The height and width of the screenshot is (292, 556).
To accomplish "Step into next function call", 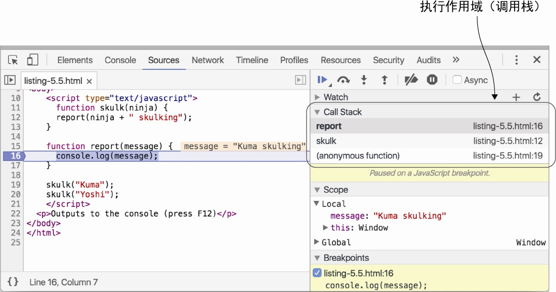I will tap(364, 80).
